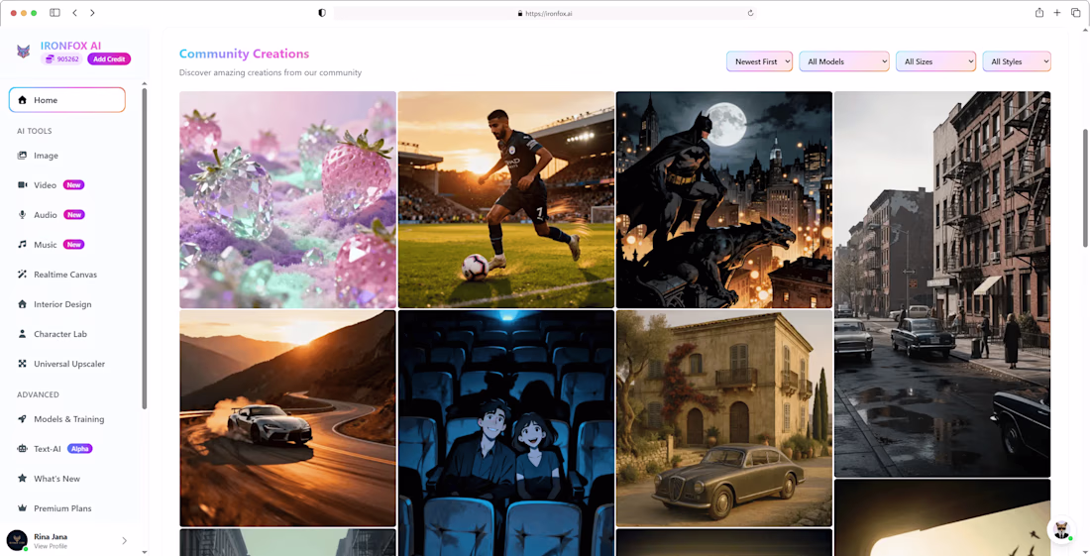Click the browser Share icon
The height and width of the screenshot is (556, 1090).
(x=1039, y=13)
